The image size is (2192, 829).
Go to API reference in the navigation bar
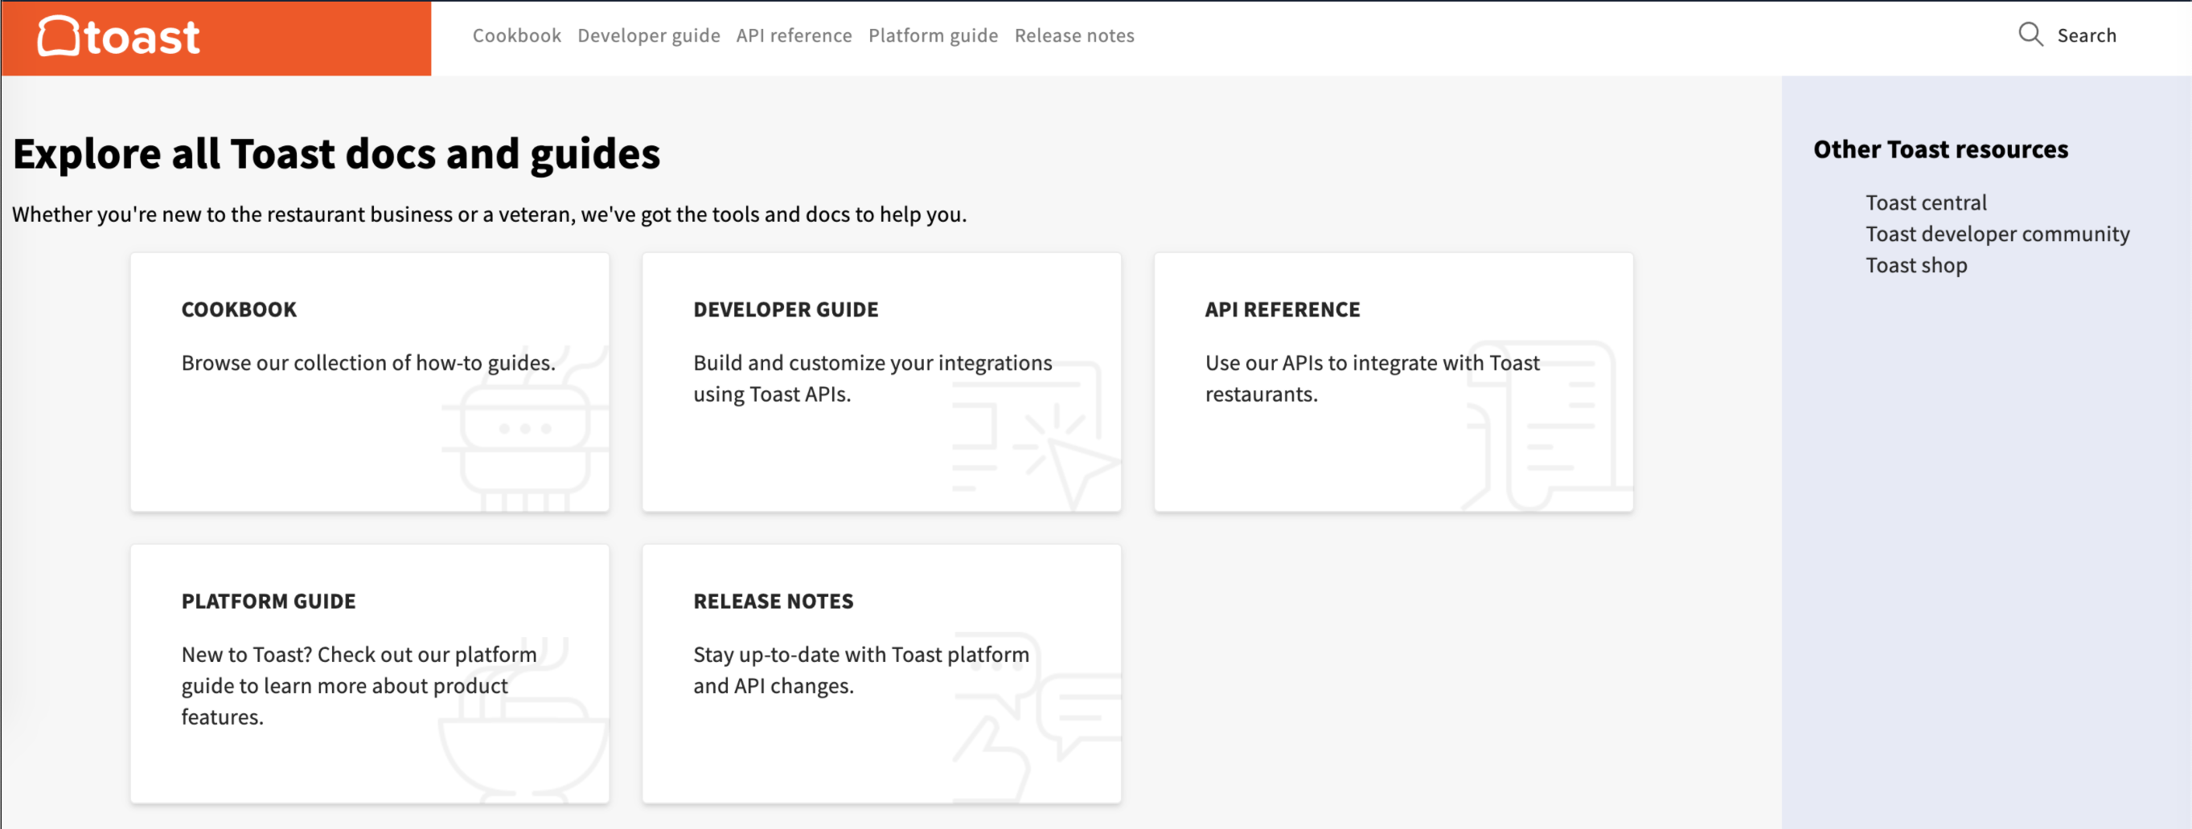(x=794, y=35)
